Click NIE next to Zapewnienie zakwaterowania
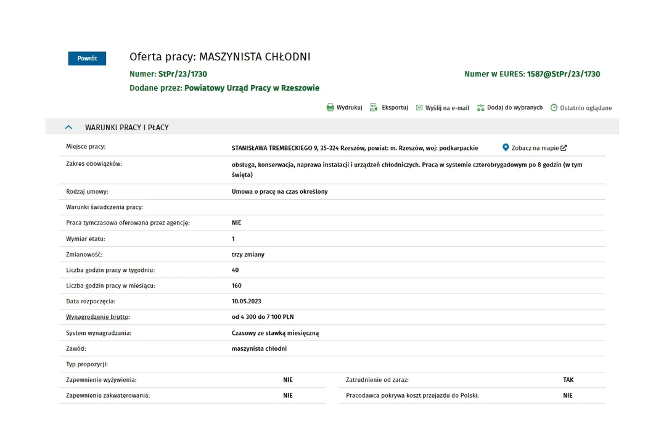This screenshot has width=669, height=444. pyautogui.click(x=288, y=395)
